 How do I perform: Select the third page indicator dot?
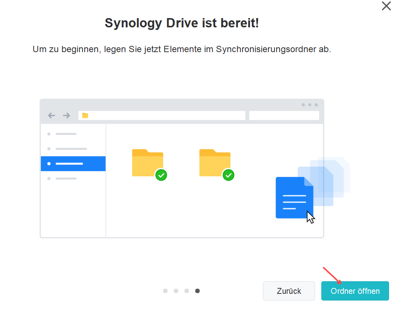coord(187,291)
